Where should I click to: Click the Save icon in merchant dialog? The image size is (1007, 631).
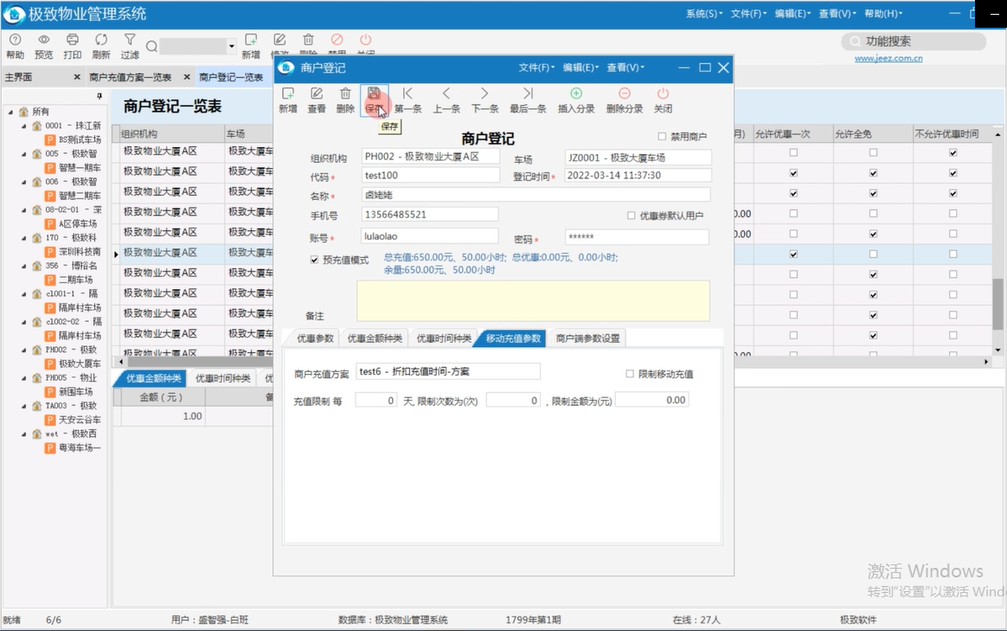click(x=374, y=94)
